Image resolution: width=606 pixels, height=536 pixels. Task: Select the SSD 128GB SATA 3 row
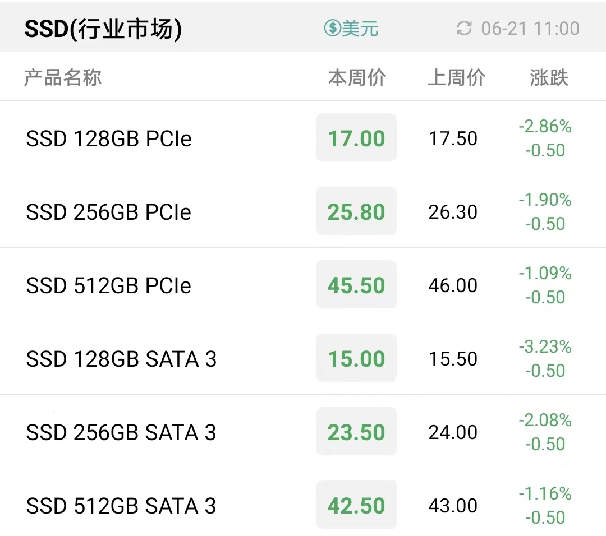[303, 358]
